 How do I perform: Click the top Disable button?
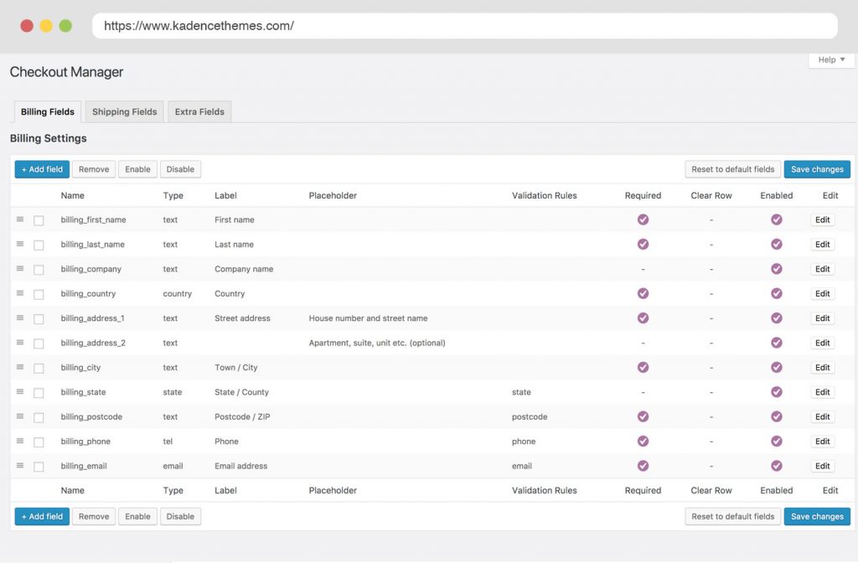(180, 169)
